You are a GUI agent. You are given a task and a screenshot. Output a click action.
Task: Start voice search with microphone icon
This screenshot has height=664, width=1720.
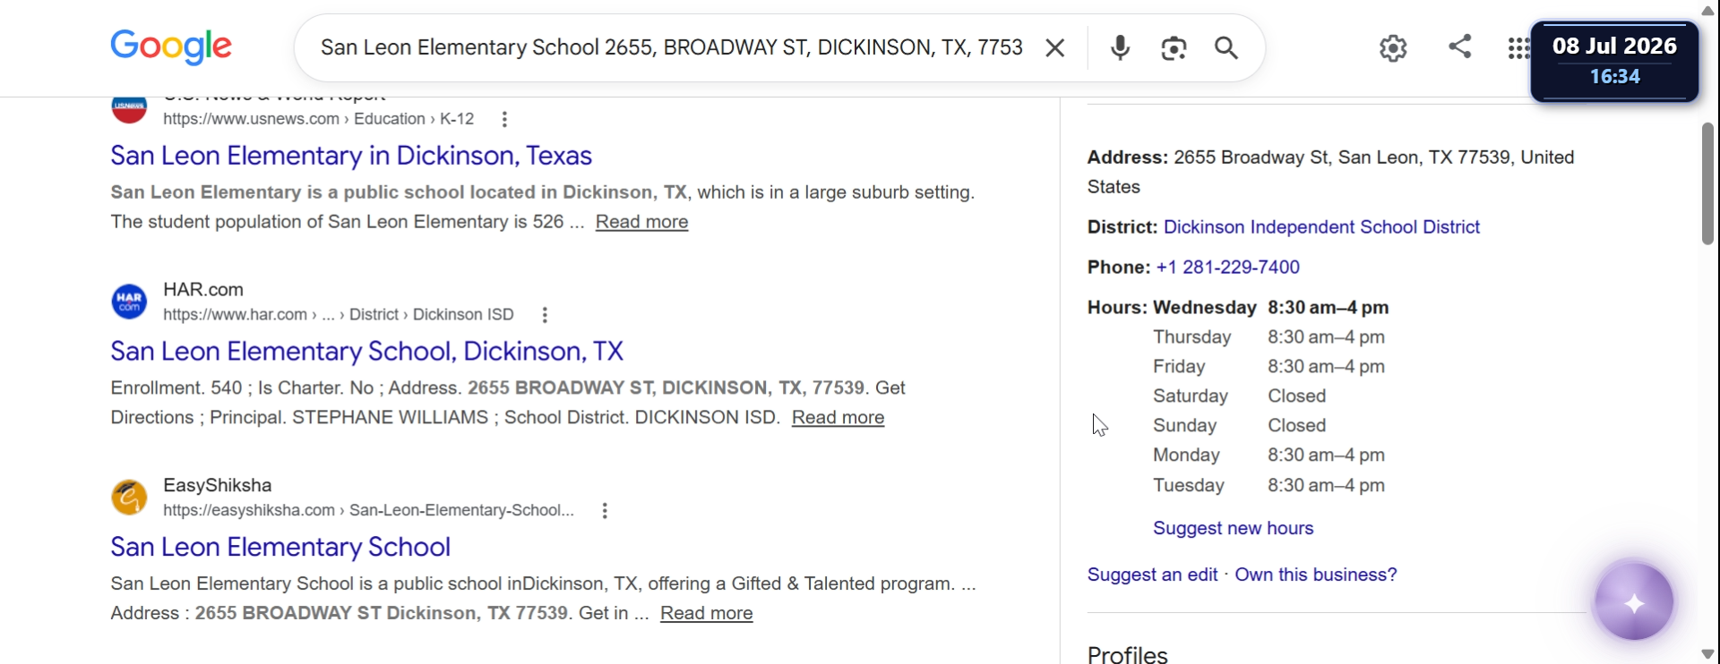1120,47
